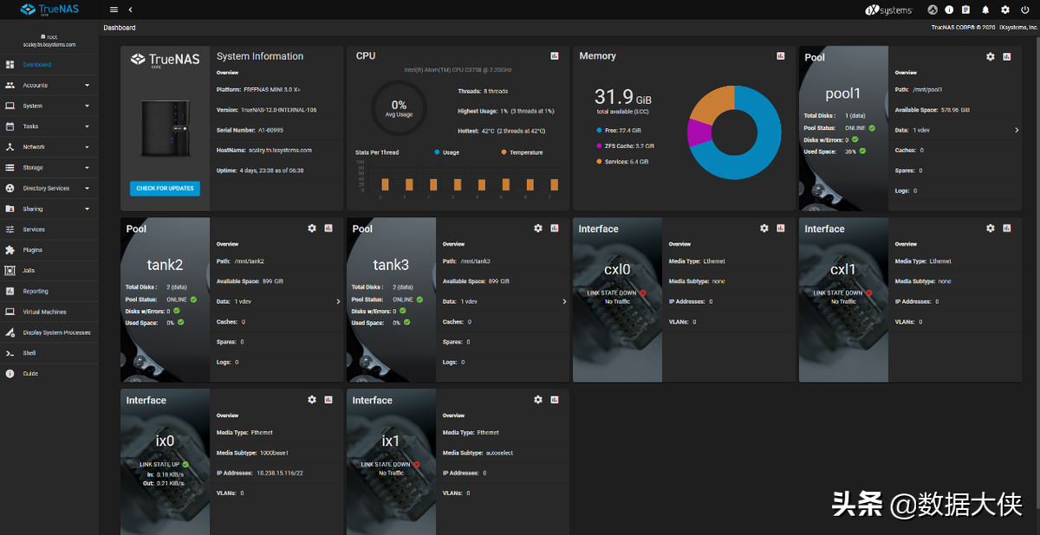The image size is (1040, 535).
Task: Click version text TrueNAS-12.0-INTERNAL-106
Action: click(x=278, y=109)
